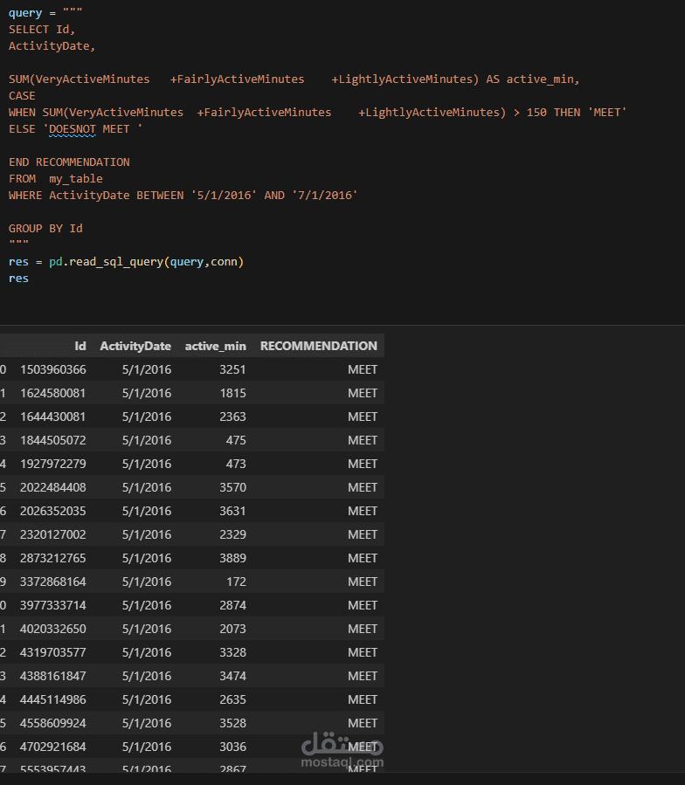Click the 'END RECOMMENDATION' code line
The image size is (685, 785).
(x=69, y=162)
